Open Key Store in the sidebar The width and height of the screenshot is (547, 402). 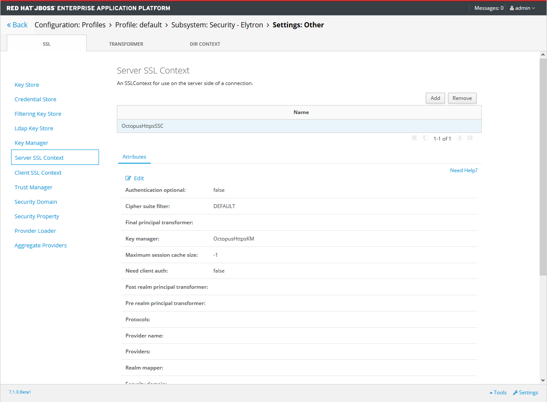(26, 85)
